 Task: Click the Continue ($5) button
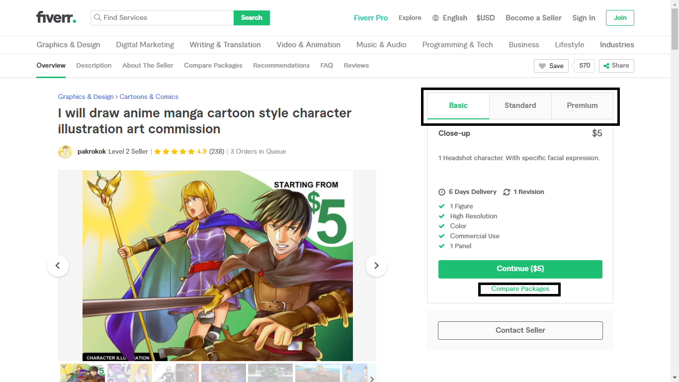(x=520, y=269)
